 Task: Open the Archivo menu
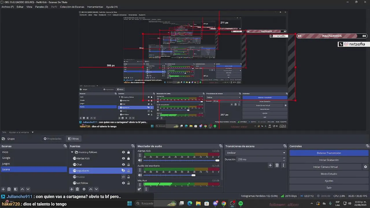point(8,7)
